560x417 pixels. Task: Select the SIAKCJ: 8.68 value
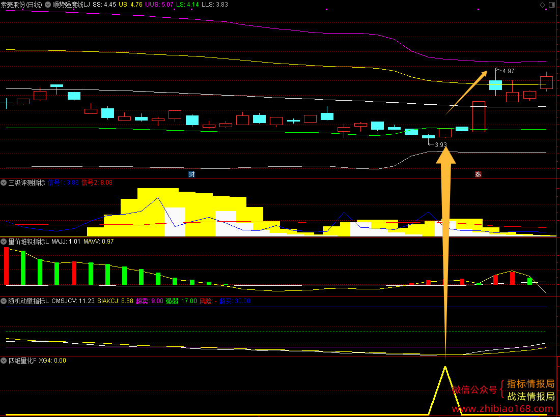tap(116, 301)
